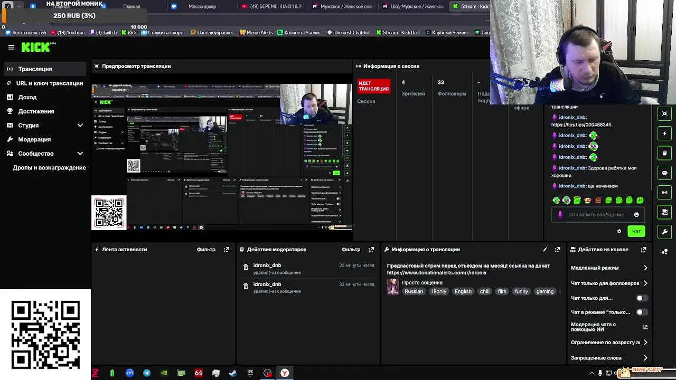Pop out the Информация о трансляции panel
676x380 pixels.
coord(557,250)
